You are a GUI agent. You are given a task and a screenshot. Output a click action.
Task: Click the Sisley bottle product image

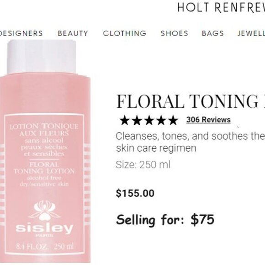pos(45,151)
